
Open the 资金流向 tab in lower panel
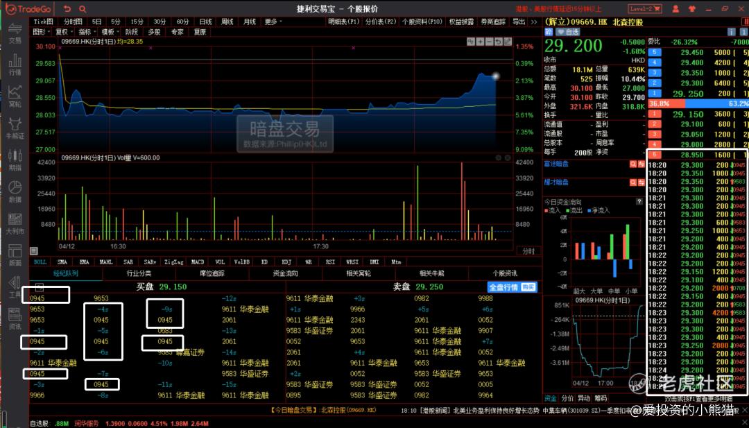pos(286,274)
